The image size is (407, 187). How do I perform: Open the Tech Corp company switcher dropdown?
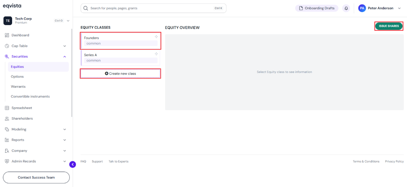click(68, 20)
